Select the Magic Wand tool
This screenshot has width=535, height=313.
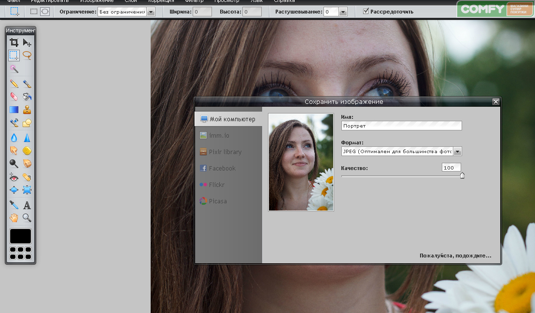[x=14, y=69]
